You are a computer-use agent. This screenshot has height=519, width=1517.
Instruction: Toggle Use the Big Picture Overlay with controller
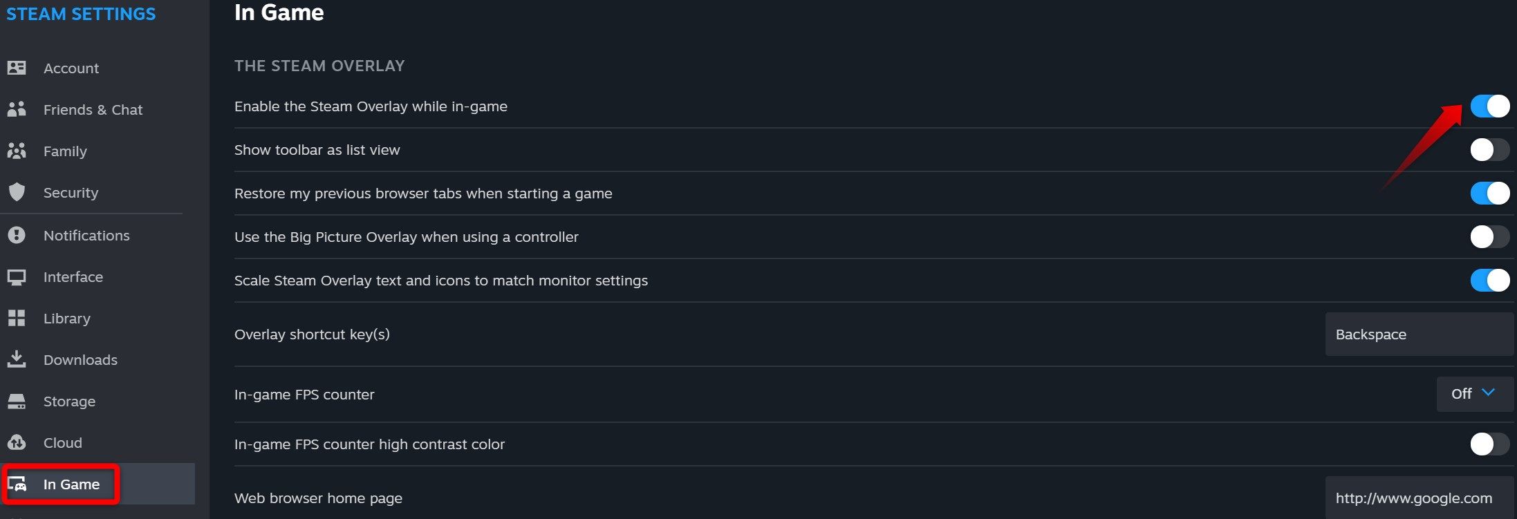[x=1489, y=236]
